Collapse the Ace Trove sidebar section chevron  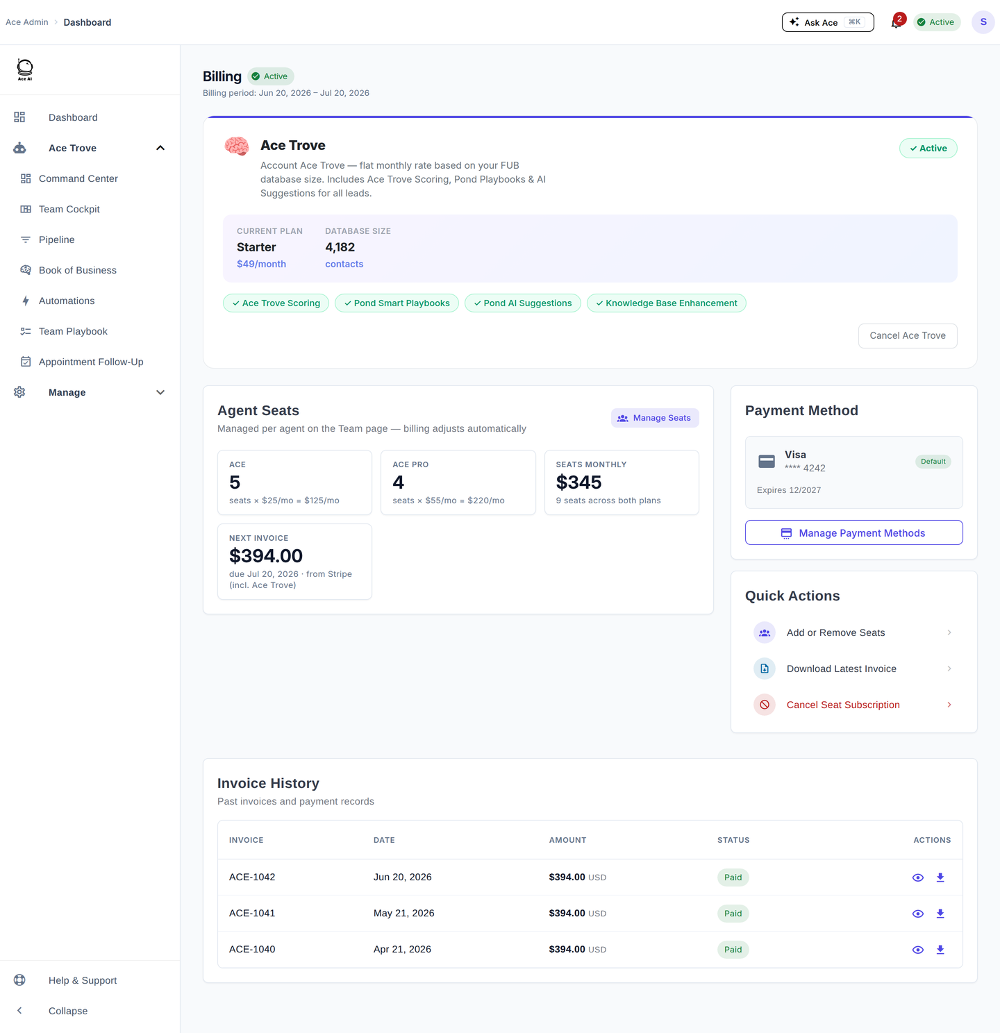(160, 148)
